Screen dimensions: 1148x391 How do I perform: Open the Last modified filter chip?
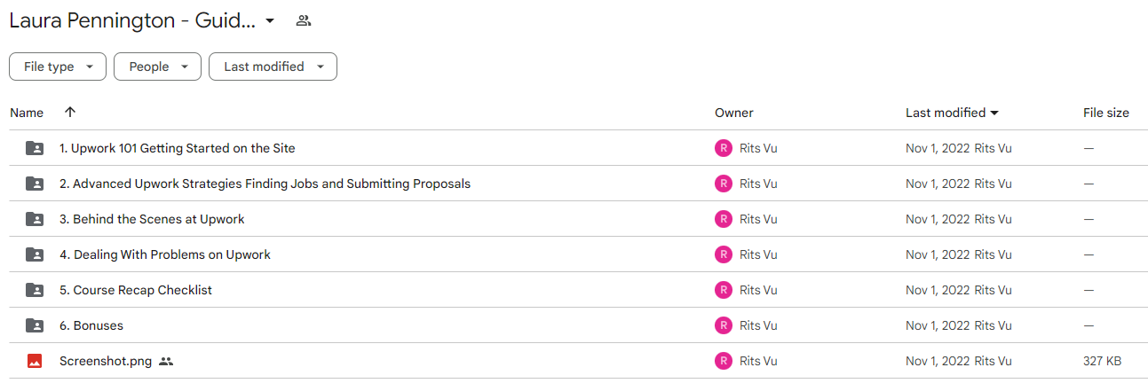273,66
